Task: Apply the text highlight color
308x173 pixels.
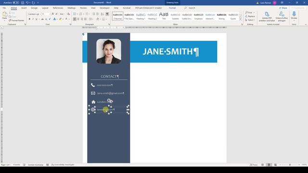Action: [60, 19]
